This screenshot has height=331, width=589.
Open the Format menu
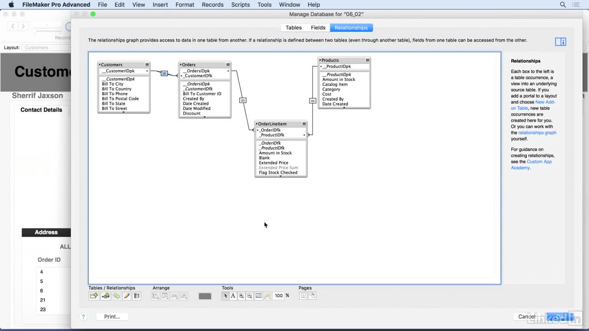[185, 5]
